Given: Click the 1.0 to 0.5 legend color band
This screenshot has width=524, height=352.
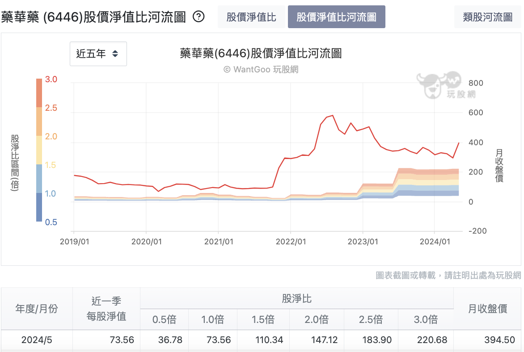Looking at the screenshot, I should 39,207.
